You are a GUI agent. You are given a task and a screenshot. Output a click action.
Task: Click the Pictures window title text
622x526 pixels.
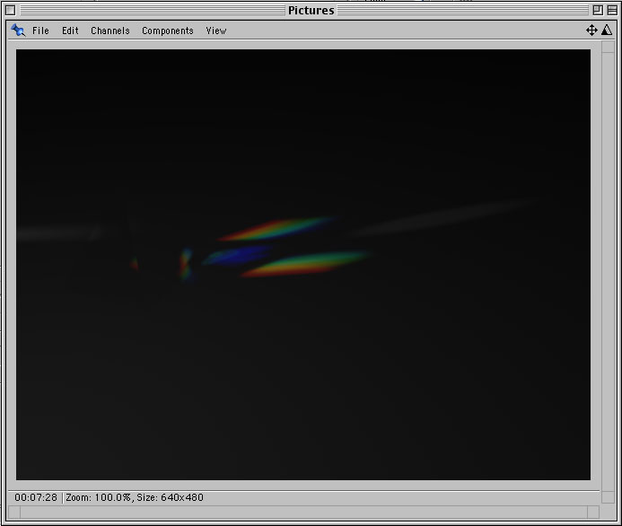pyautogui.click(x=311, y=10)
